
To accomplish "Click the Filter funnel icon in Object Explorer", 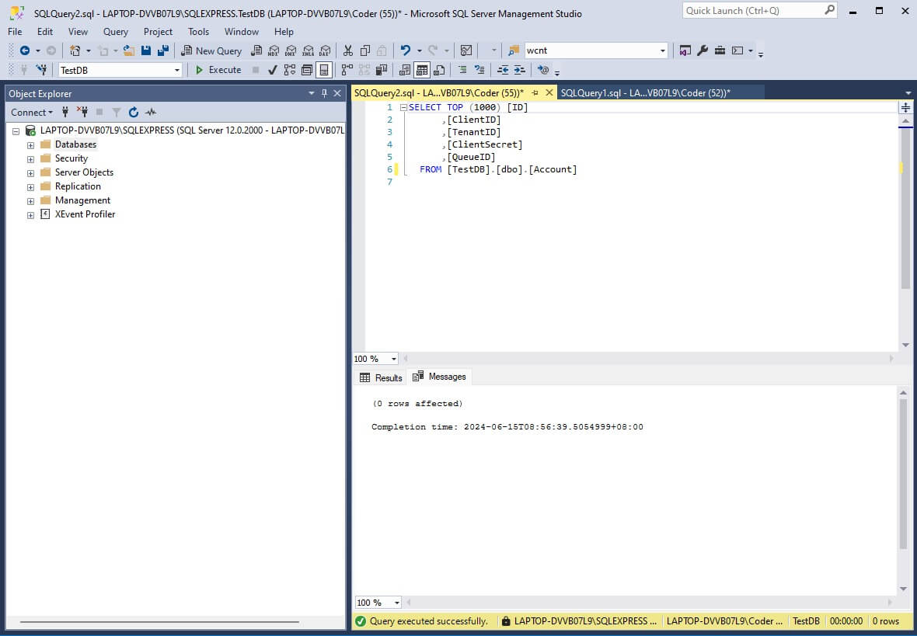I will tap(117, 113).
